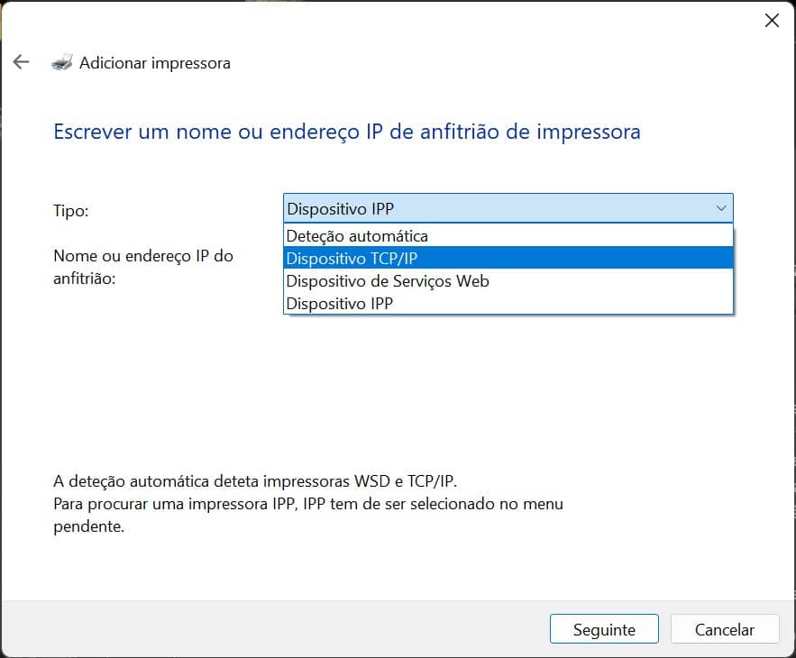
Task: Click the text about deteção automática WSD e TCP/IP
Action: click(261, 480)
